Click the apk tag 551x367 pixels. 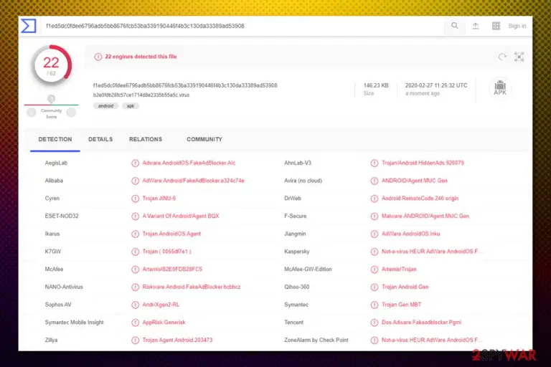coord(131,105)
